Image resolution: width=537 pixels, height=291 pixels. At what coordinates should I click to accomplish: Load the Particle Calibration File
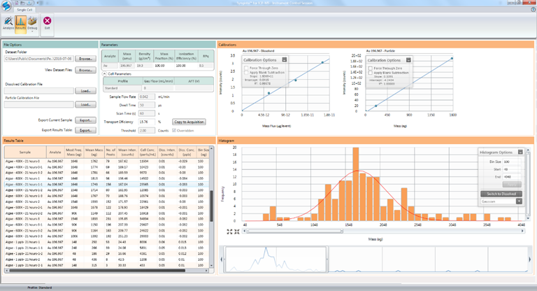click(x=85, y=104)
